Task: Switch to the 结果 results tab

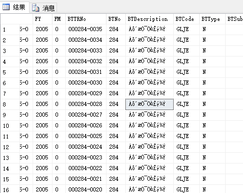Action: point(15,7)
